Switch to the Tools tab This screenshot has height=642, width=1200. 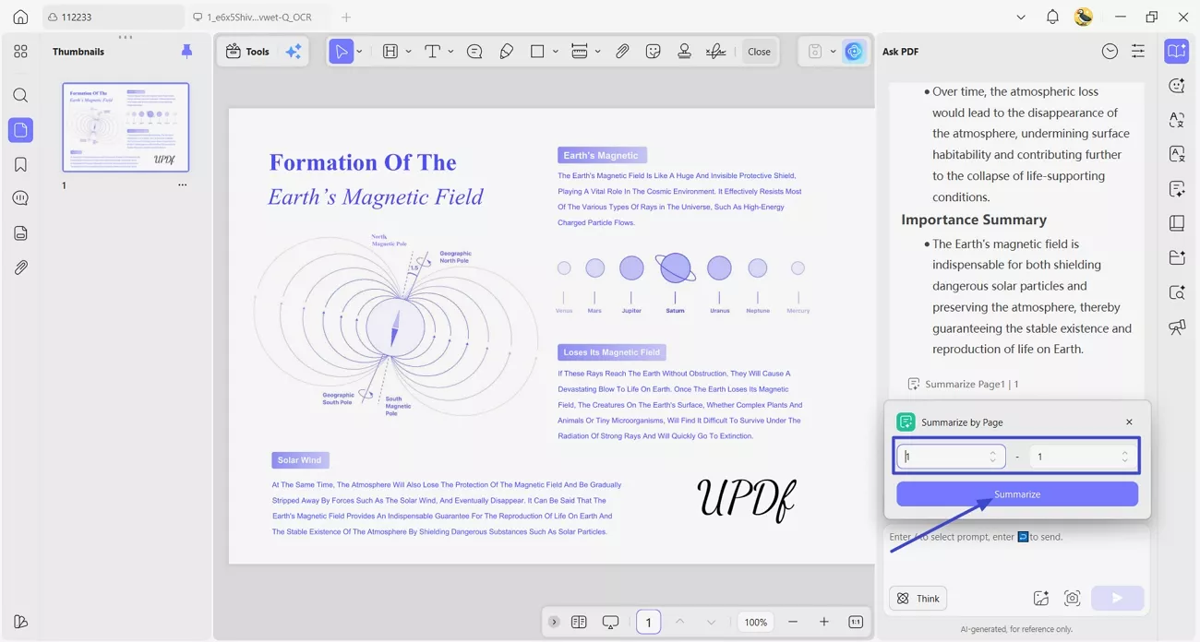(x=248, y=51)
